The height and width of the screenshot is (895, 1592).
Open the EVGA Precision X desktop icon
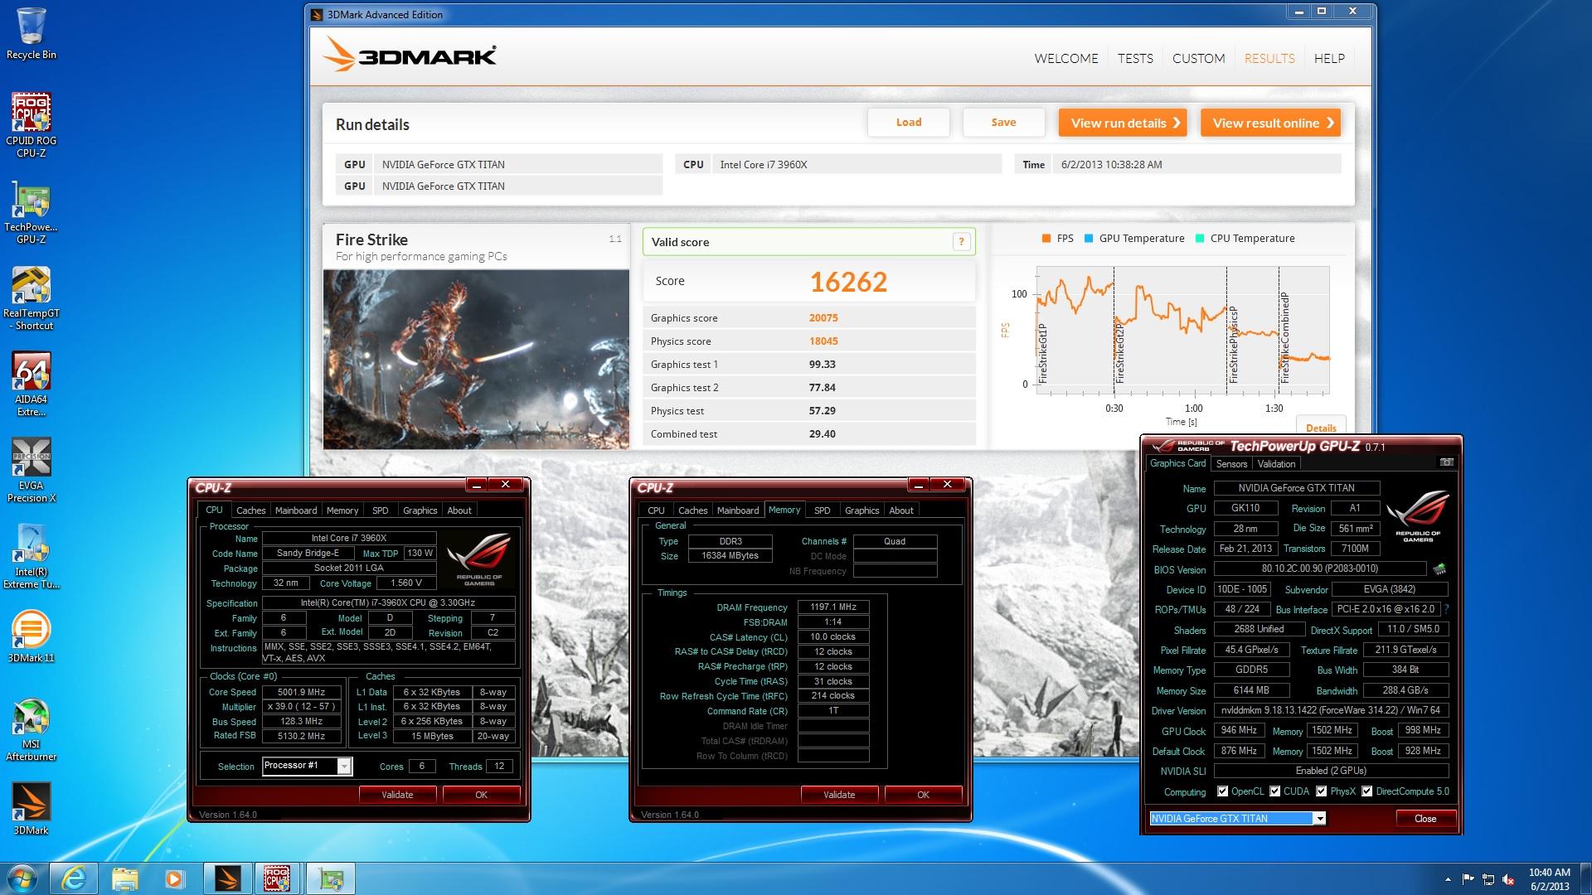(x=32, y=470)
